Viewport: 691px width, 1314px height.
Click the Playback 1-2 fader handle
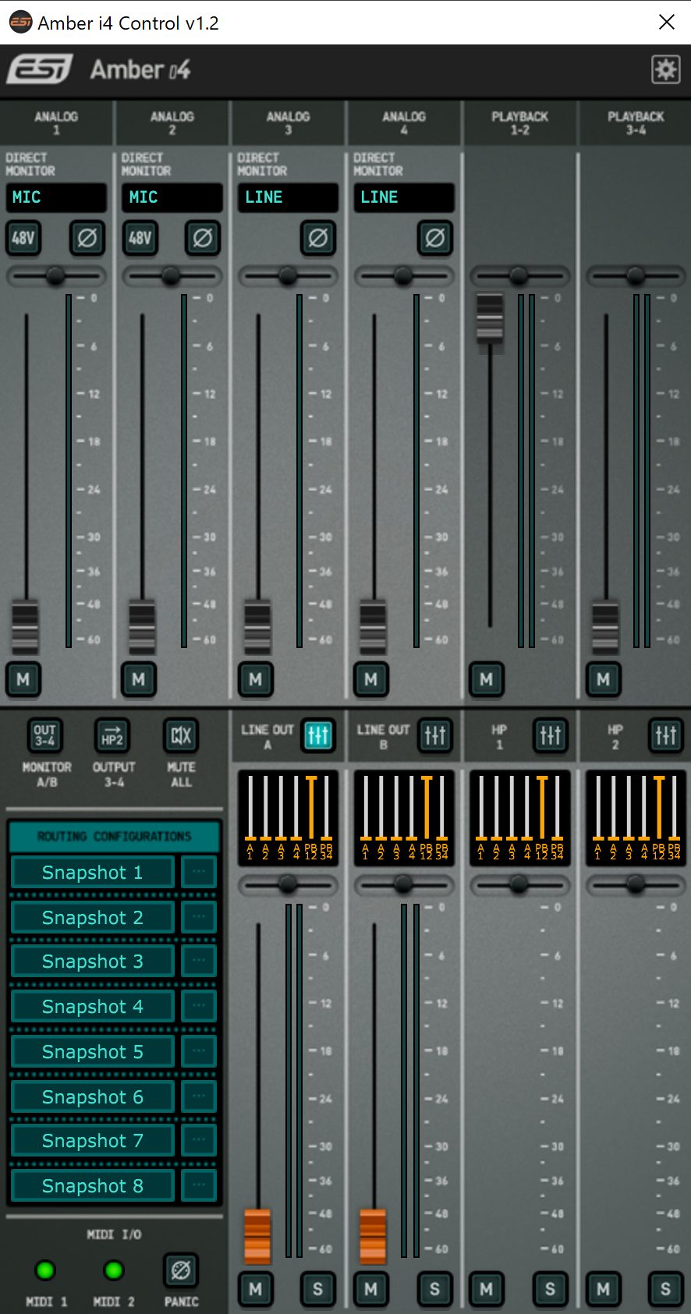(490, 318)
